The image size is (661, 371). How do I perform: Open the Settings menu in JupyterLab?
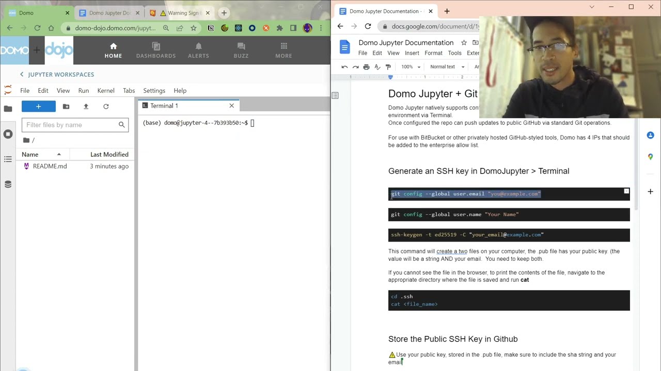[154, 91]
